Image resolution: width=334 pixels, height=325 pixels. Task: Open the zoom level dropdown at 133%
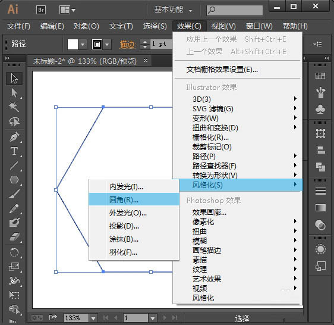click(x=93, y=318)
